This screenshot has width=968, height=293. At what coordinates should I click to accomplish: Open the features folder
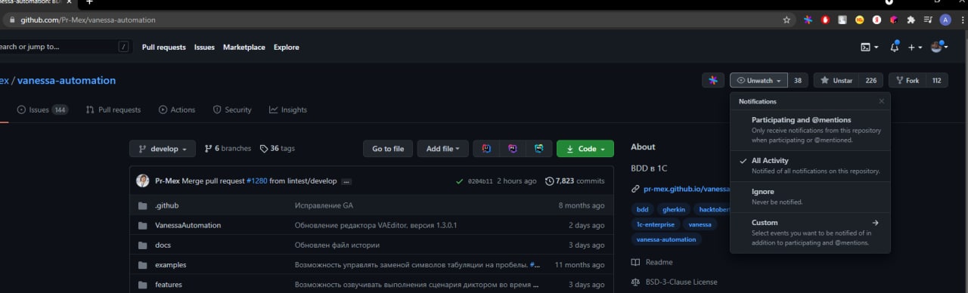pos(169,285)
